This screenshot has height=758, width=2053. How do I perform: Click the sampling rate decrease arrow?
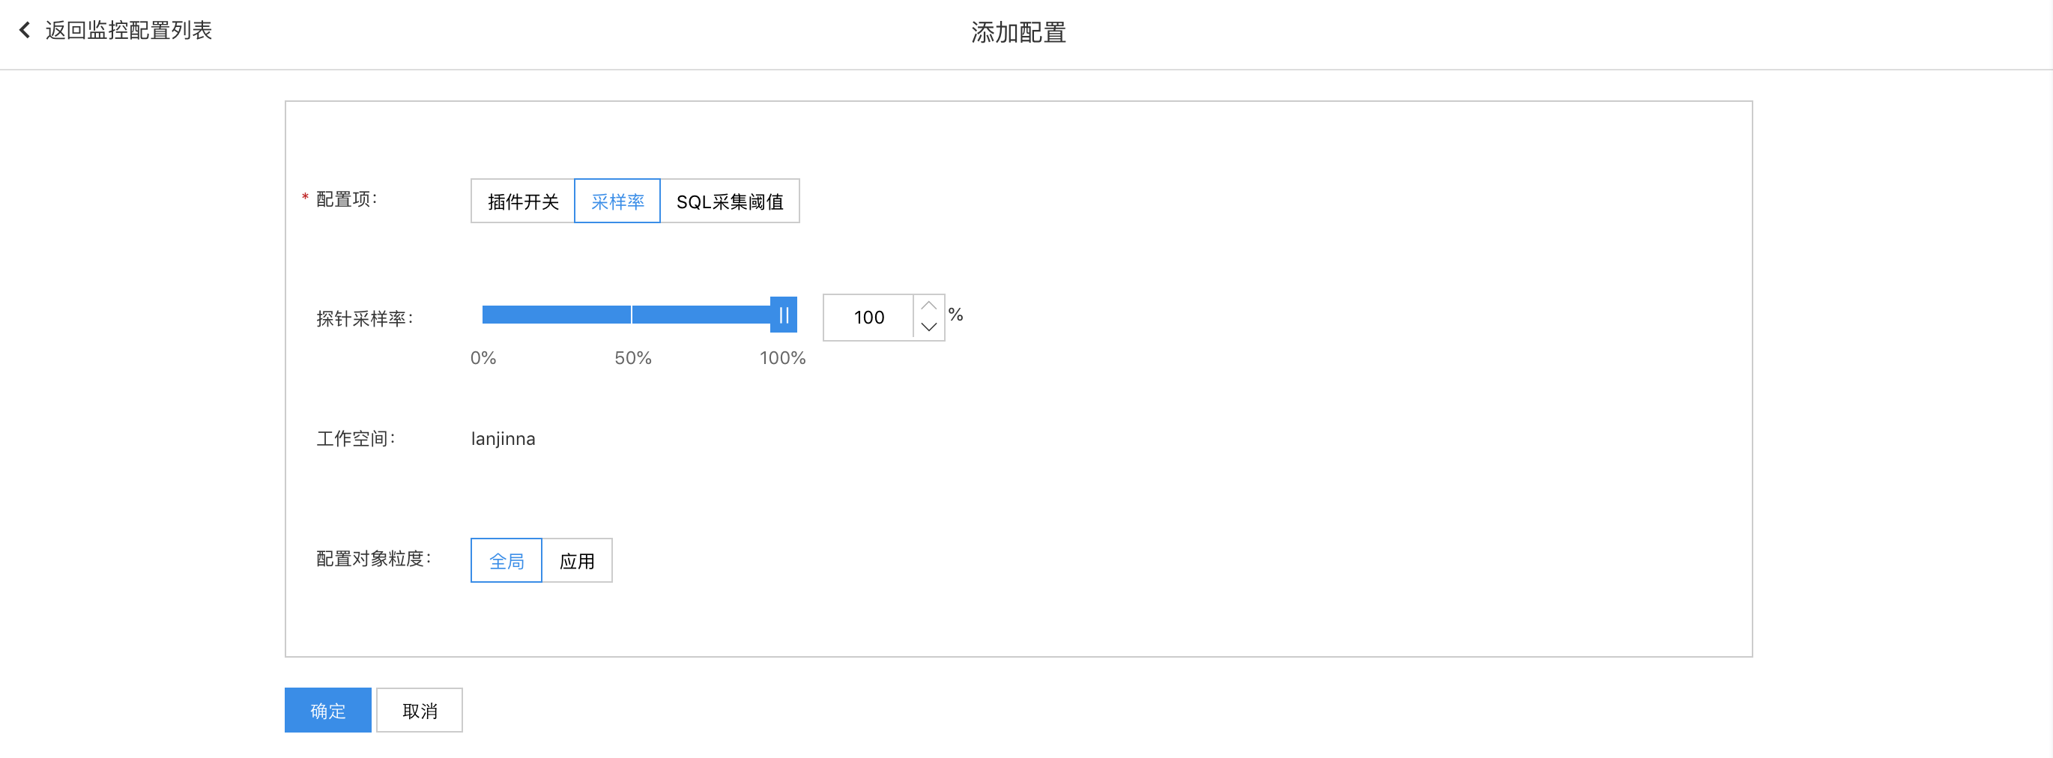point(928,327)
